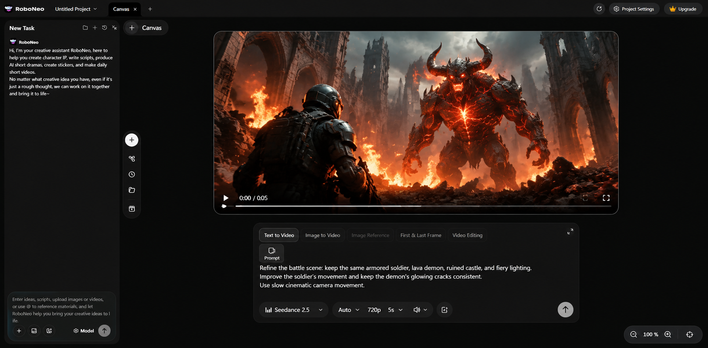Open the storyboard calendar icon in the side toolbar

[x=132, y=209]
